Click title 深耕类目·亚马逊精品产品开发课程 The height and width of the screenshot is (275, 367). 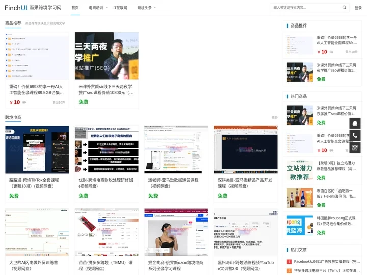tap(245, 183)
